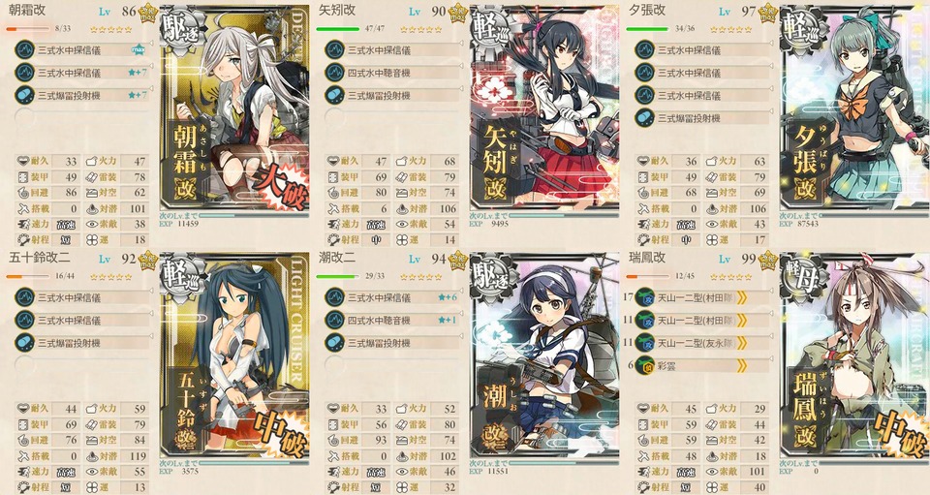Click Yahagi's Type 4 hydrophone equipment icon

pos(334,73)
